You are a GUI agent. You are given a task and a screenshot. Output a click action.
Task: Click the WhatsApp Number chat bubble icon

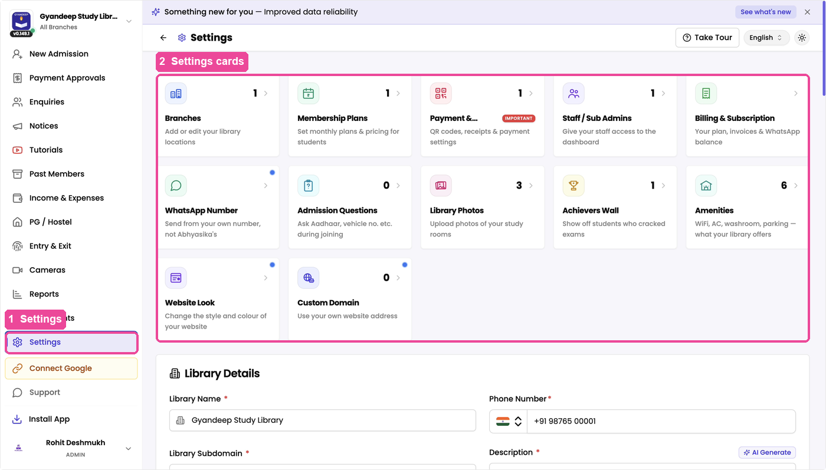click(x=176, y=185)
